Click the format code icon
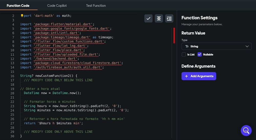Screen dimensions: 256x140 tap(159, 18)
